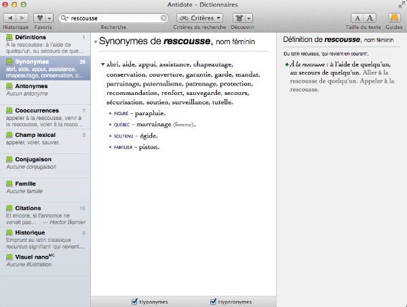This screenshot has height=307, width=407.
Task: Uncheck the Hyperonymes checkbox
Action: point(213,302)
